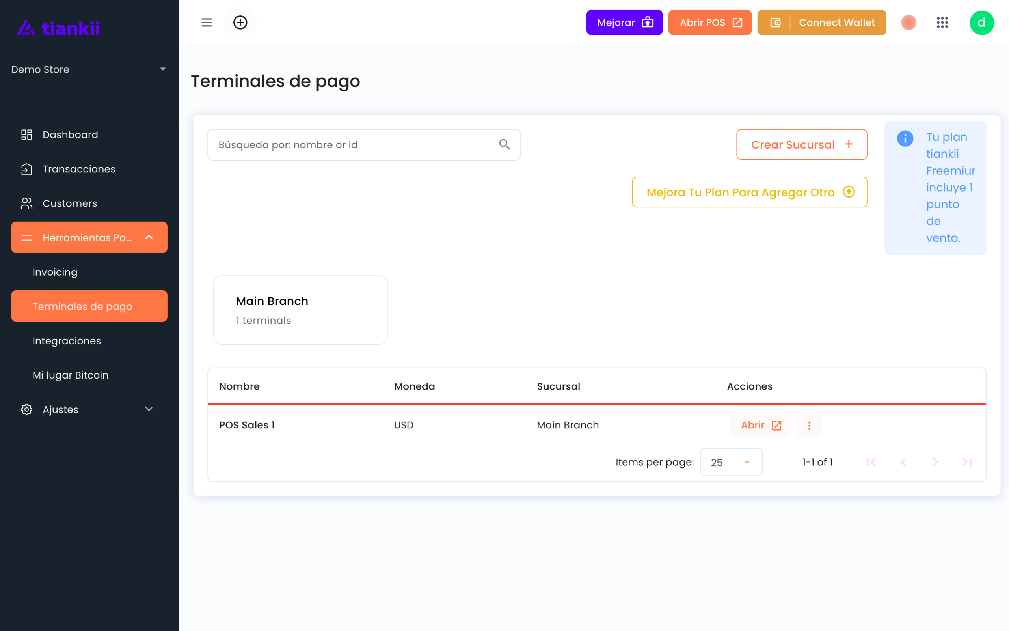
Task: Click Mejora Tu Plan Para Agregar Otro
Action: [749, 192]
